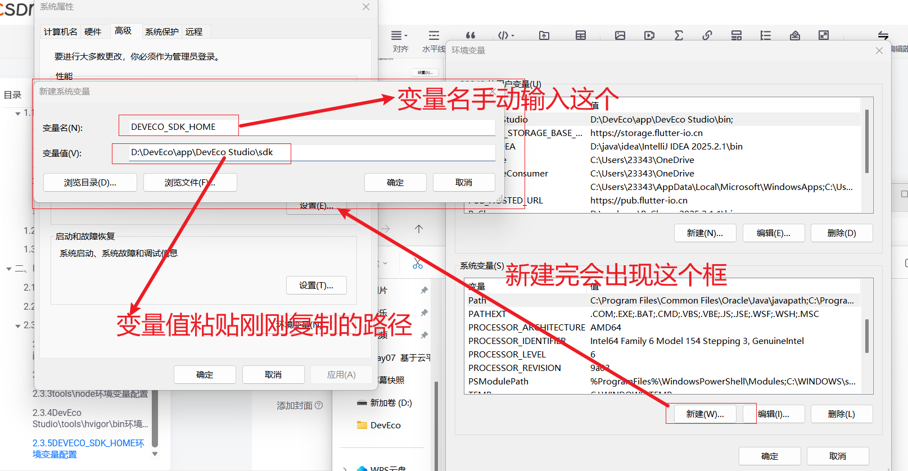This screenshot has width=908, height=471.
Task: Switch to the 计算机名 tab
Action: click(x=61, y=31)
